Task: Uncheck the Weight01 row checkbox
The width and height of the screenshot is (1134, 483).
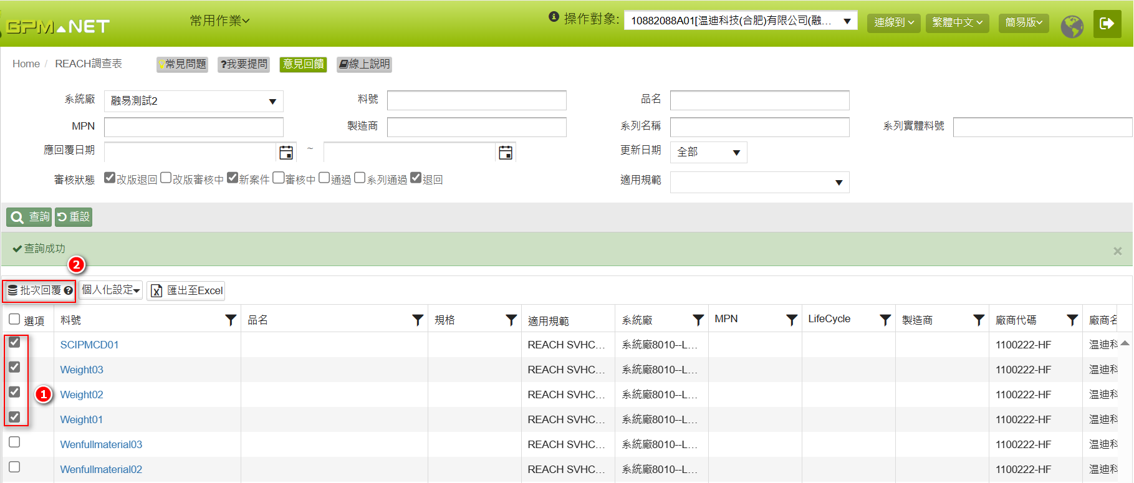Action: tap(14, 417)
